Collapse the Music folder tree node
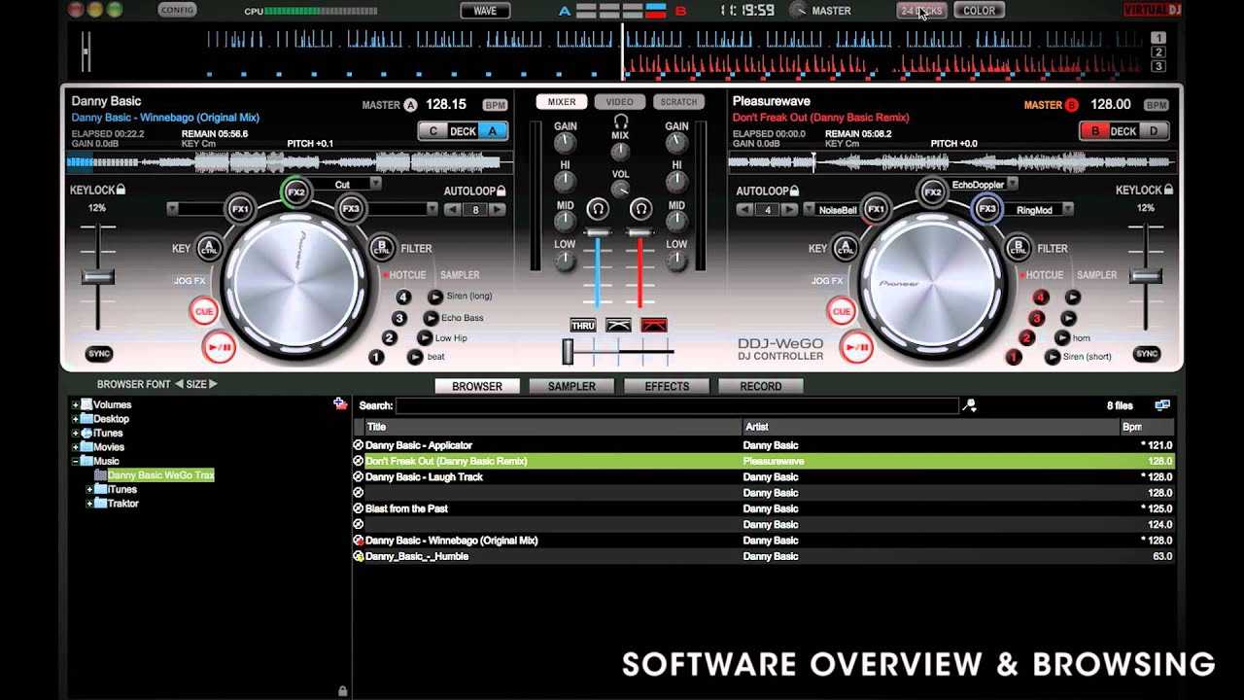 tap(75, 461)
